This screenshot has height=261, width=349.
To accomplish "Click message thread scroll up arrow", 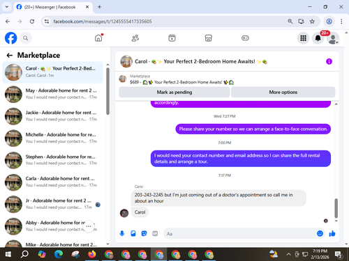I will (x=336, y=104).
